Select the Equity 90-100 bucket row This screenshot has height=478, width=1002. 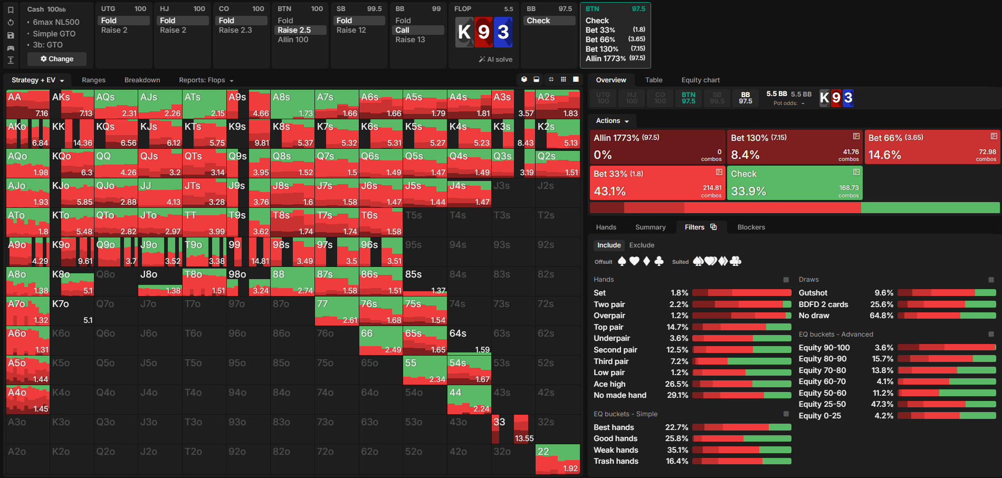pos(897,348)
